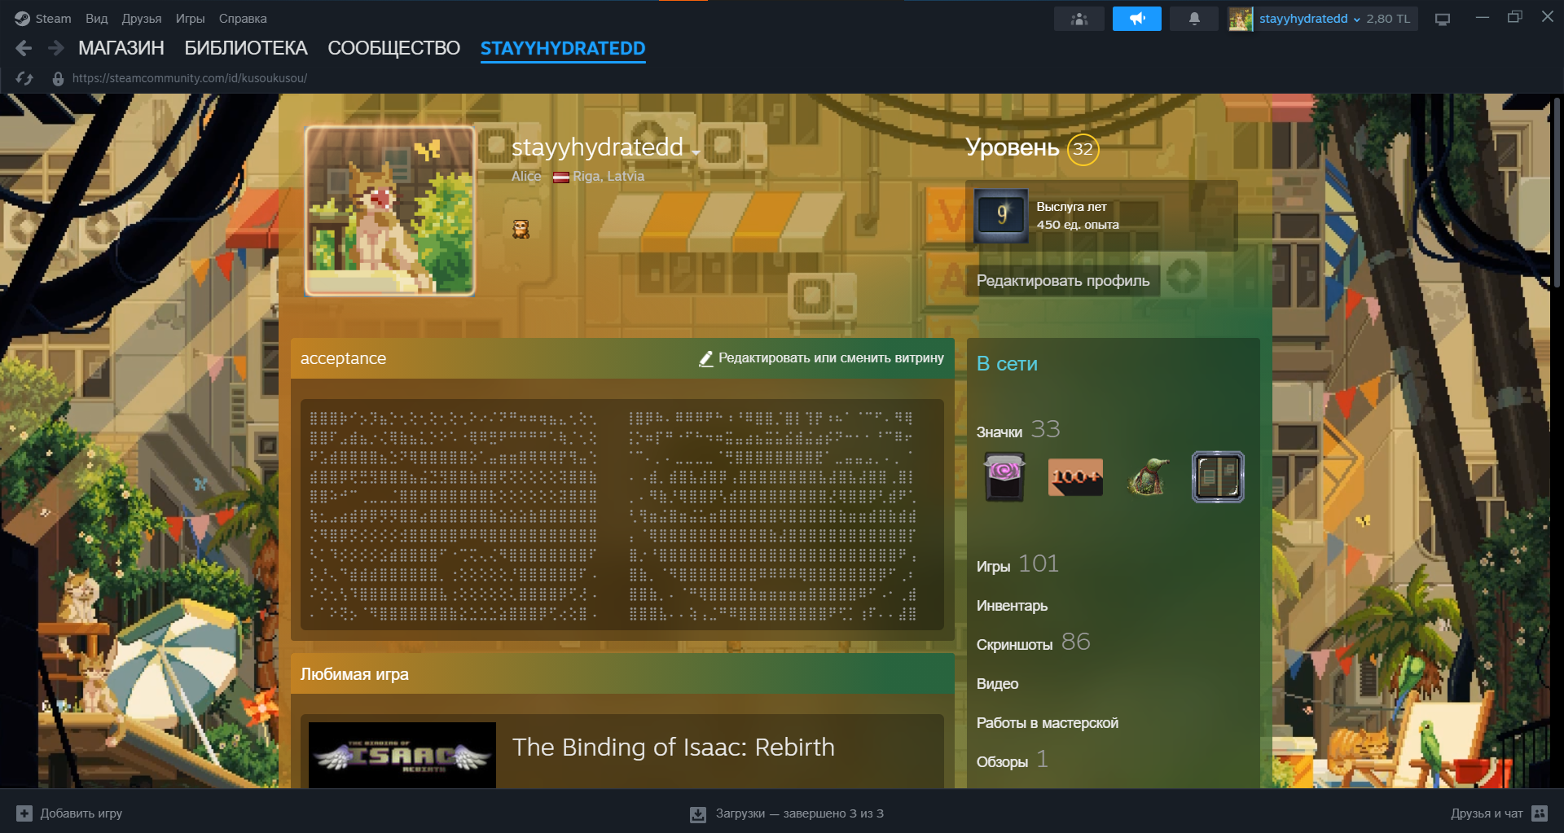
Task: Click the downloads tray icon
Action: click(698, 814)
